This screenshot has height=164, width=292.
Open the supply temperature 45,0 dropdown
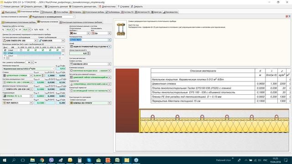(13, 30)
